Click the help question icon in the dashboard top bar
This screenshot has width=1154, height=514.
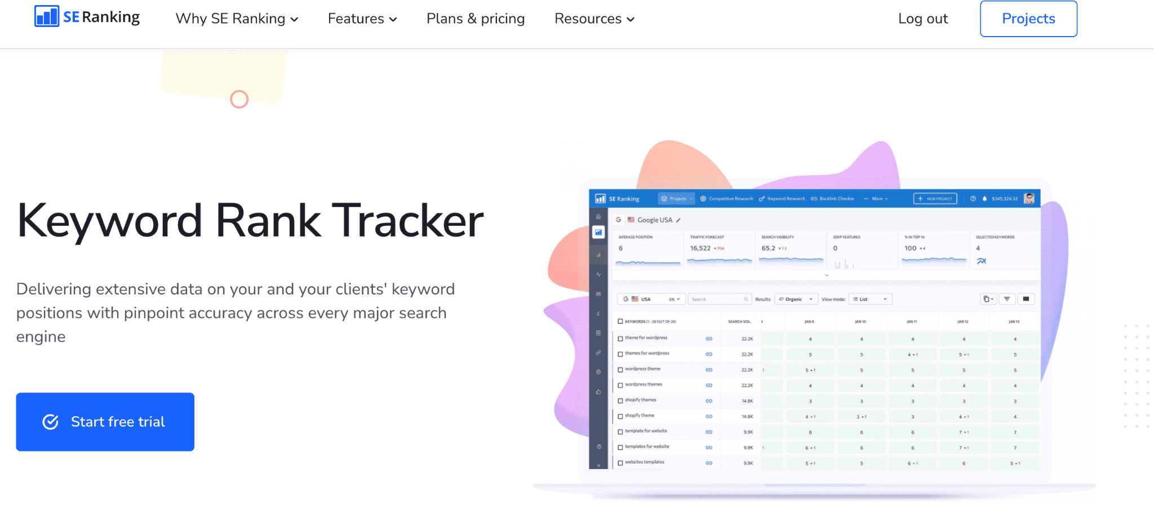click(x=973, y=199)
